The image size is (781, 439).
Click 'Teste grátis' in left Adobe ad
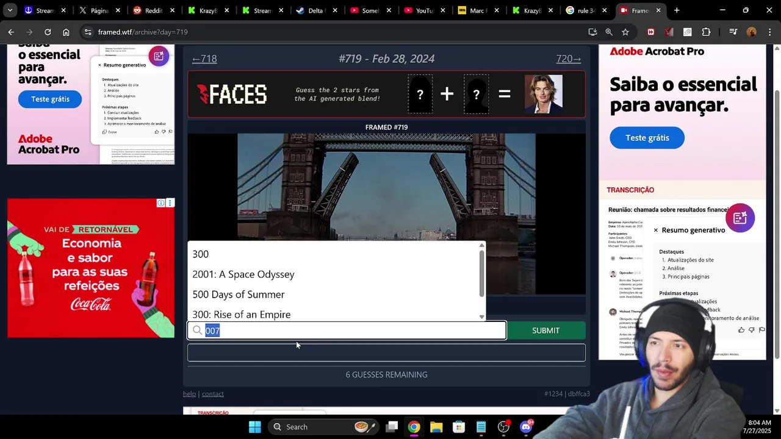click(50, 99)
